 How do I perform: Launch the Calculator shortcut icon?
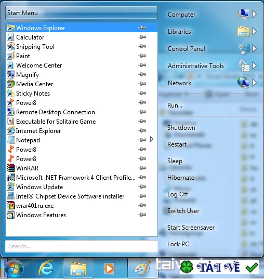[x=10, y=37]
